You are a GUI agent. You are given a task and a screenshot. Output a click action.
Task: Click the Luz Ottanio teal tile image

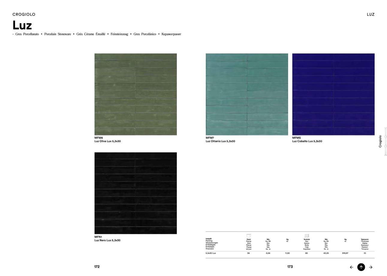[247, 94]
